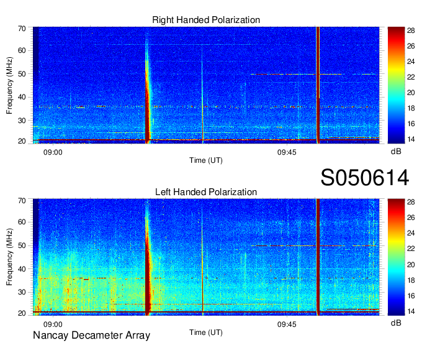The width and height of the screenshot is (422, 343).
Task: Click the 20 MHz tick on Left Handed plot
Action: point(22,313)
